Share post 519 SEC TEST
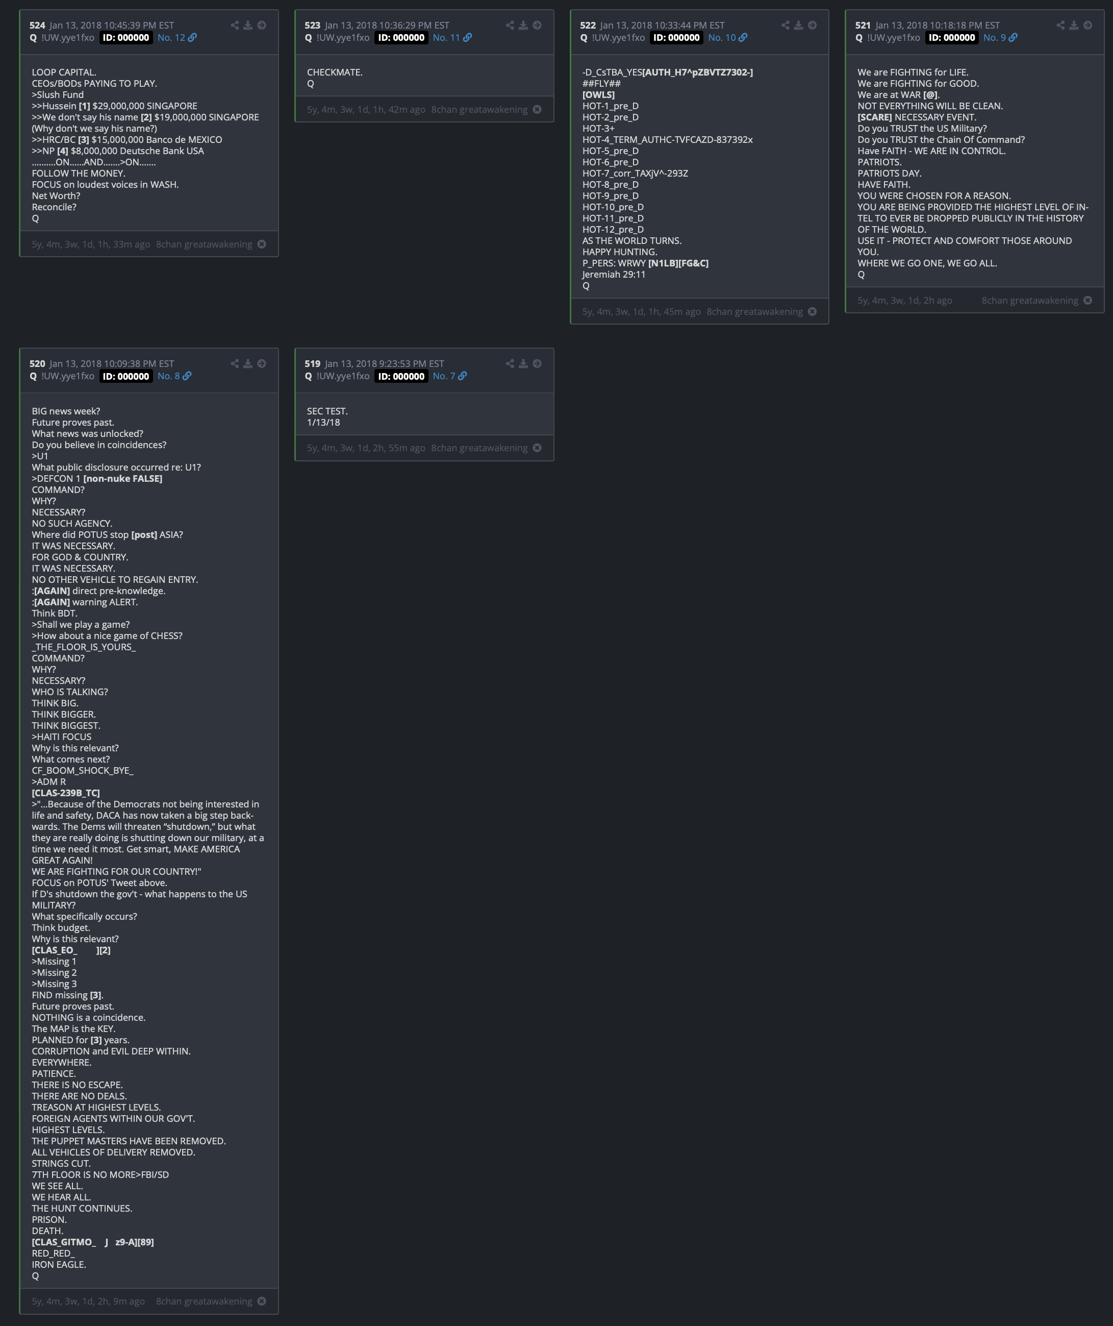 point(510,364)
